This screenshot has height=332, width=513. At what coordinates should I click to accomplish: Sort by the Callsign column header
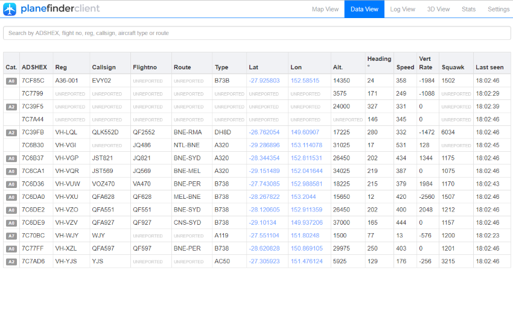point(102,67)
